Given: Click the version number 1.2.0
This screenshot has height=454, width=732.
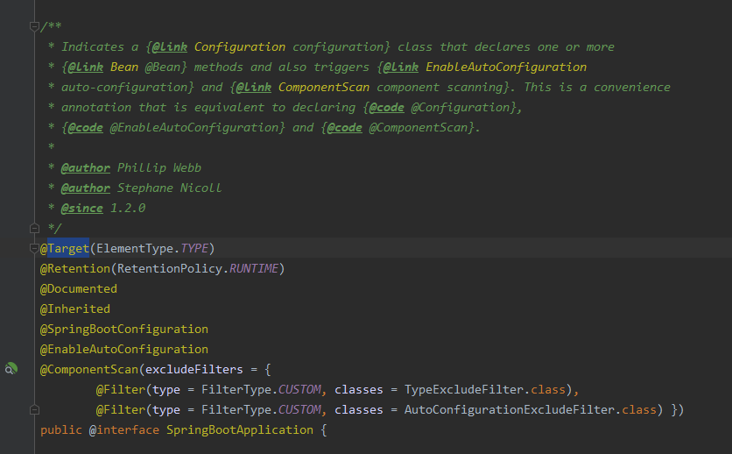Looking at the screenshot, I should point(128,208).
